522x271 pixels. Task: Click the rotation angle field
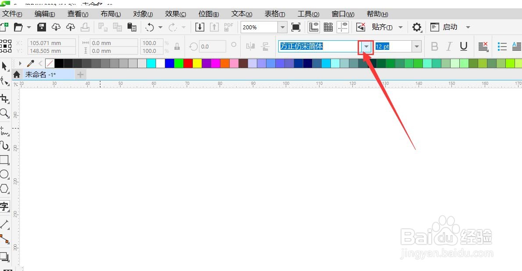213,46
